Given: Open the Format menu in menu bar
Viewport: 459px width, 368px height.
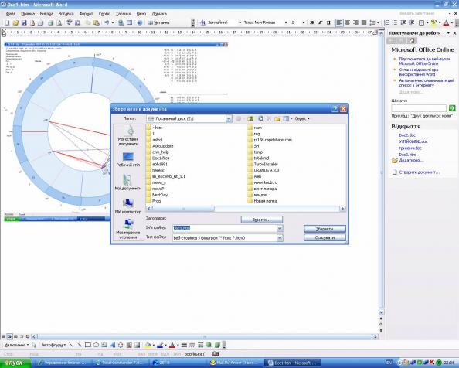Looking at the screenshot, I should coord(86,14).
